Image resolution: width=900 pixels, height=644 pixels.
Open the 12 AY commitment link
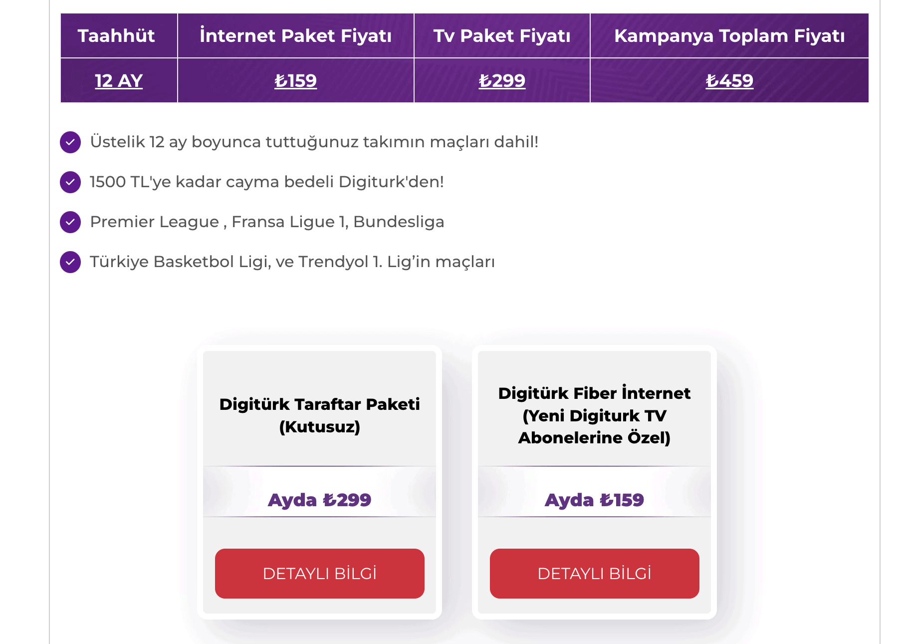click(x=118, y=80)
